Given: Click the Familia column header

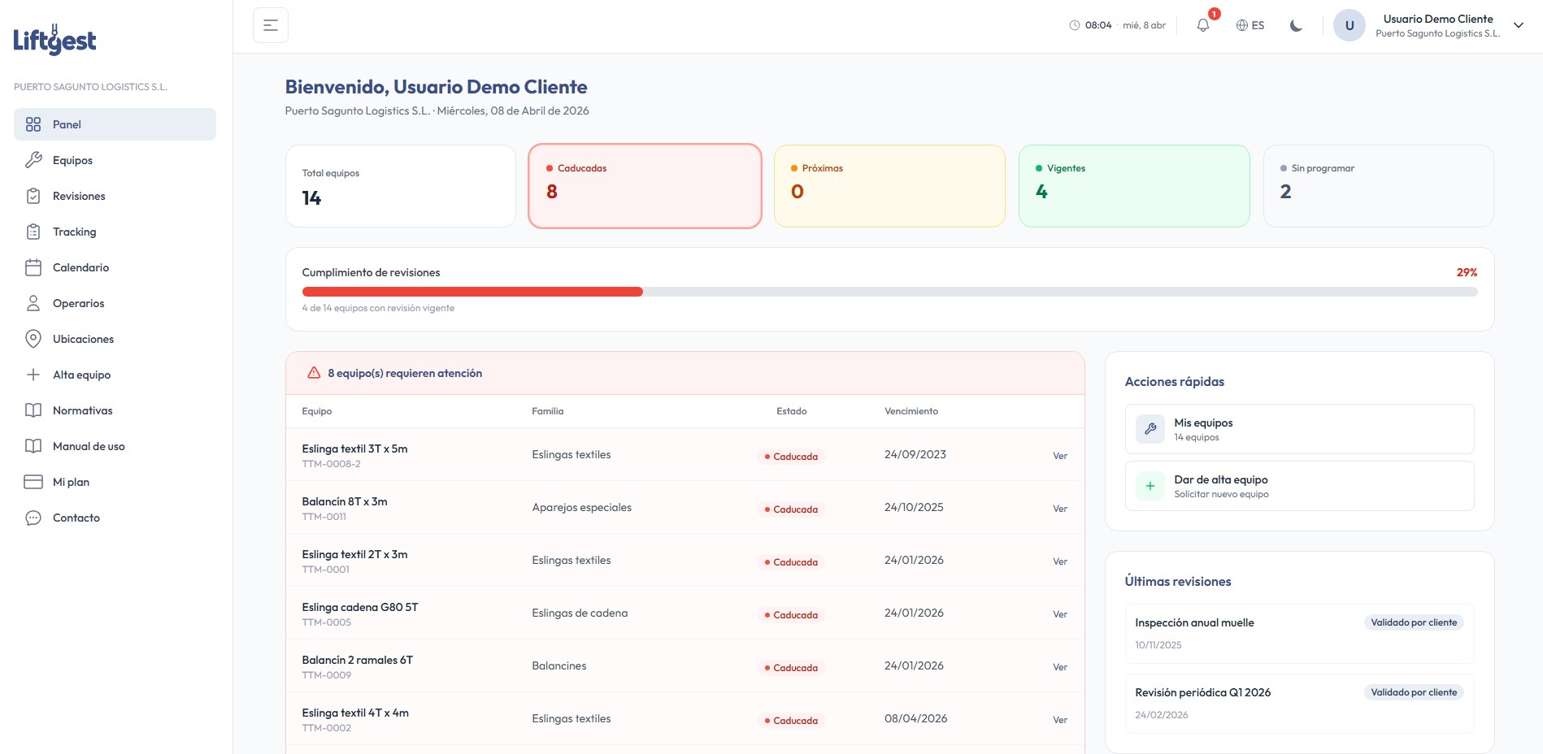Looking at the screenshot, I should 547,411.
